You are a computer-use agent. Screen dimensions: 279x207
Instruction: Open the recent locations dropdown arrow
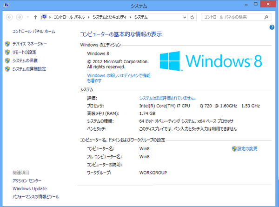[x=28, y=17]
